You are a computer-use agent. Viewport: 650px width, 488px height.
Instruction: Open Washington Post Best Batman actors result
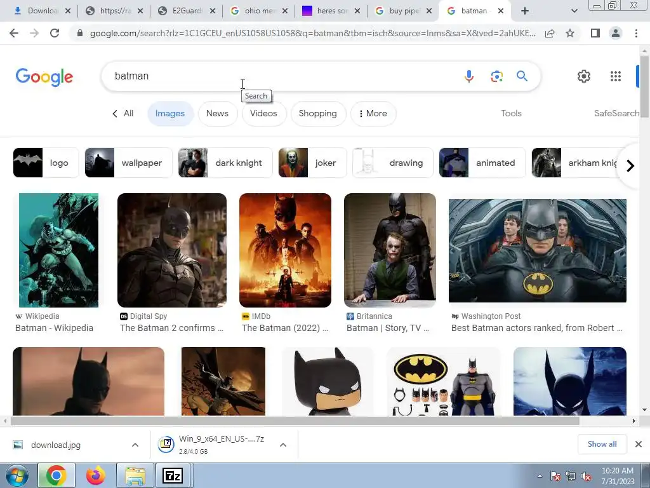(x=537, y=329)
